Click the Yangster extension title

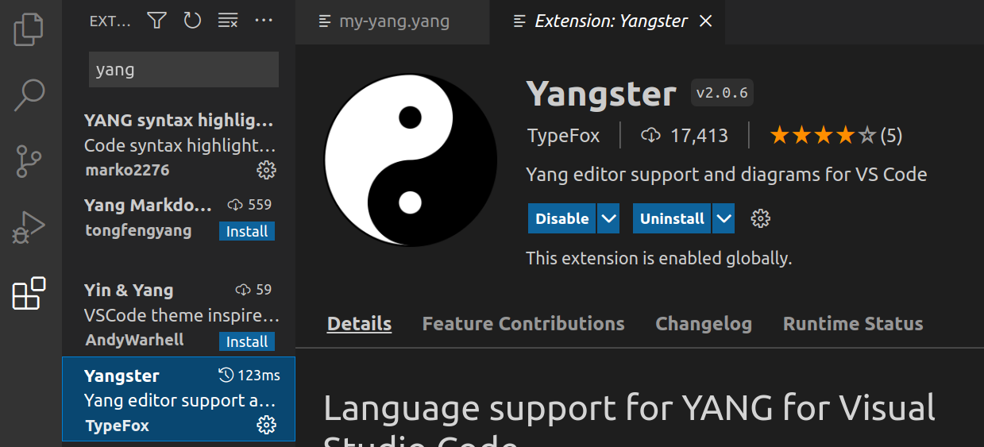tap(601, 94)
